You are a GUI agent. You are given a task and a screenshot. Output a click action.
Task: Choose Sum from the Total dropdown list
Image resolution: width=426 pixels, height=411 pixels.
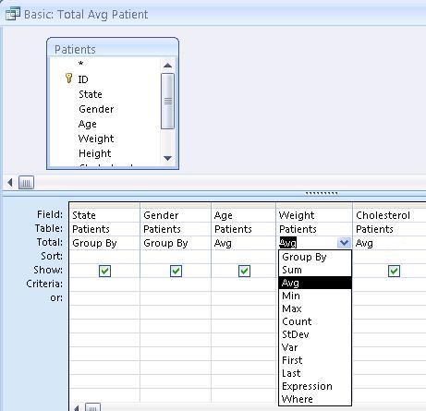point(315,270)
